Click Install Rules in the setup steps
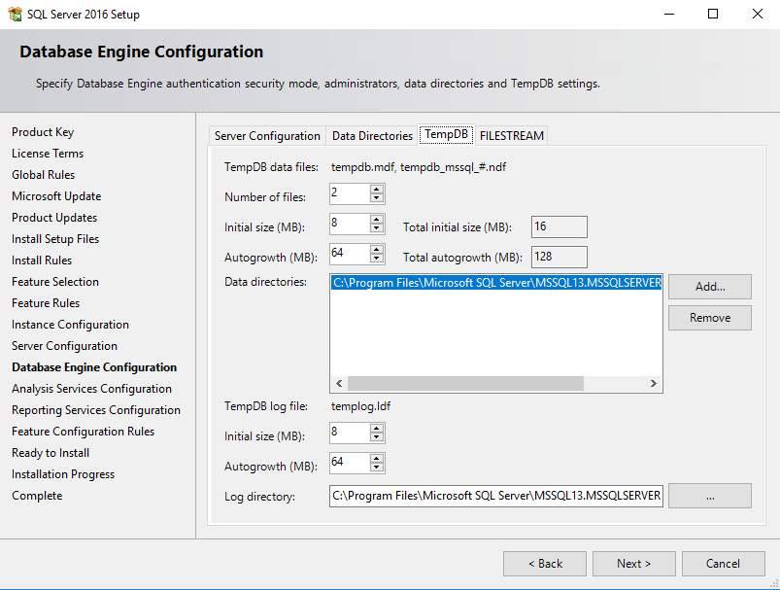The height and width of the screenshot is (590, 780). pos(42,260)
